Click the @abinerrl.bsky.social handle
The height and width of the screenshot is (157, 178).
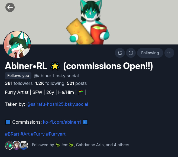[56, 76]
